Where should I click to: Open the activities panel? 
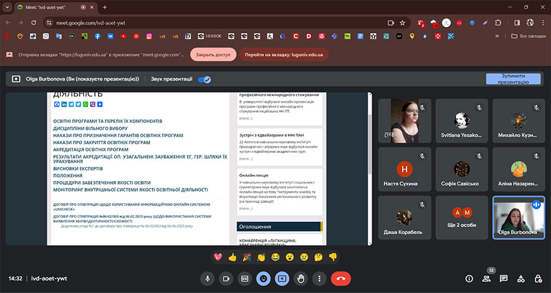pyautogui.click(x=521, y=278)
